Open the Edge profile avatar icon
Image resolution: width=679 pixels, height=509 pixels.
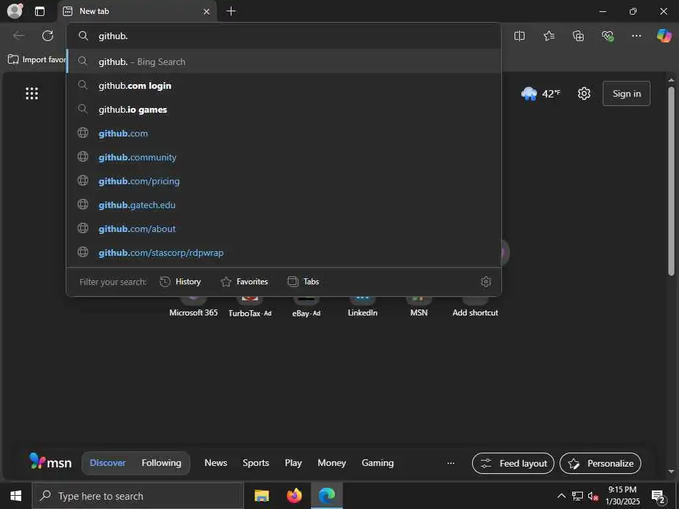tap(15, 11)
